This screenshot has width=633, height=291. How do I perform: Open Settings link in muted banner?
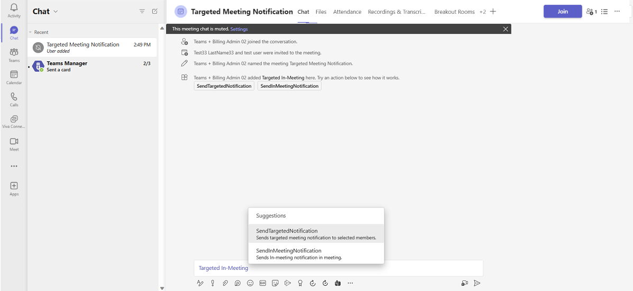click(239, 29)
